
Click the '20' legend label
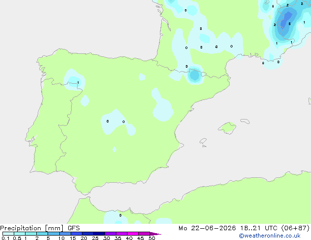84,238
